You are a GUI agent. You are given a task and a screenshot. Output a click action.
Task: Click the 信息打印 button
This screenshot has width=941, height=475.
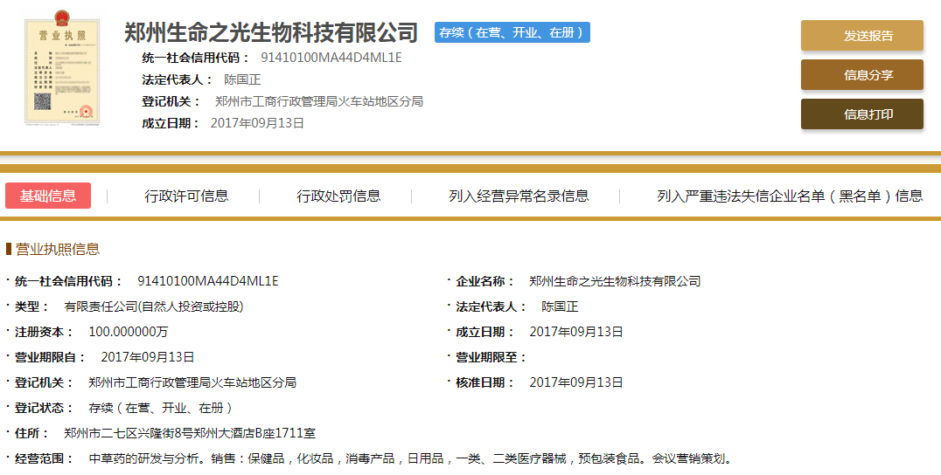pos(861,114)
